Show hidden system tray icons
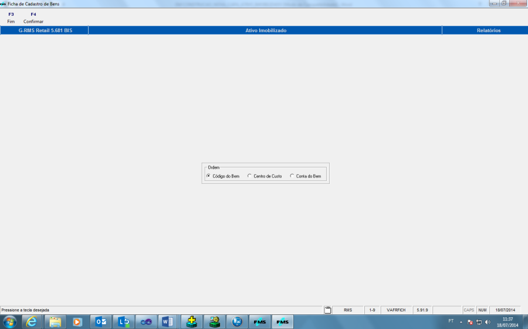Viewport: 528px width, 329px height. 461,322
